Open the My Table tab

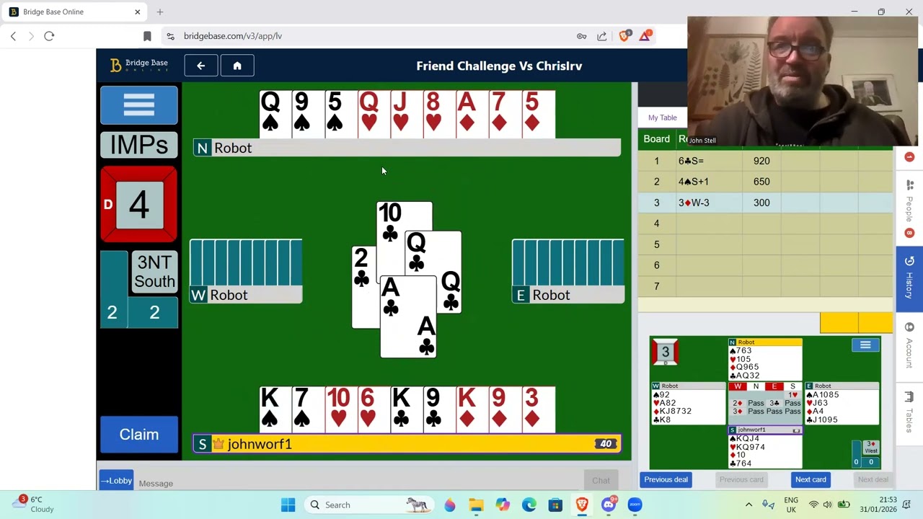pos(662,117)
